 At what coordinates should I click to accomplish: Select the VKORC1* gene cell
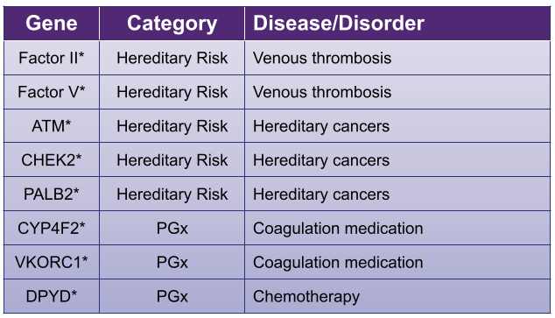pos(52,262)
